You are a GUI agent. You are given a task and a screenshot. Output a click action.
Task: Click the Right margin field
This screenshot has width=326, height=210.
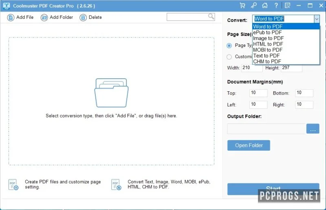pos(304,105)
